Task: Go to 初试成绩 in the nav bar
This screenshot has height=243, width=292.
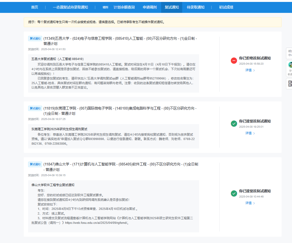Action: [226, 7]
